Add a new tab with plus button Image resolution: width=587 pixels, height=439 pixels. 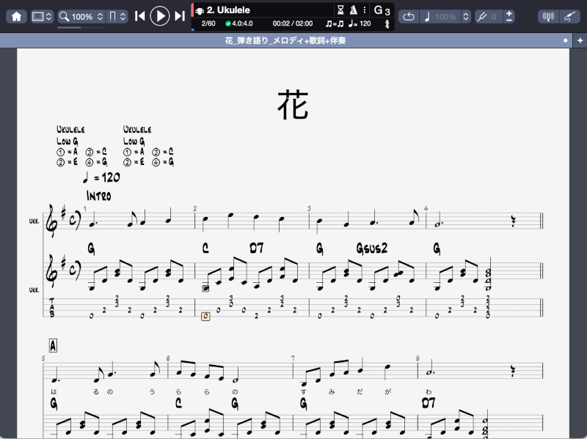click(x=580, y=41)
